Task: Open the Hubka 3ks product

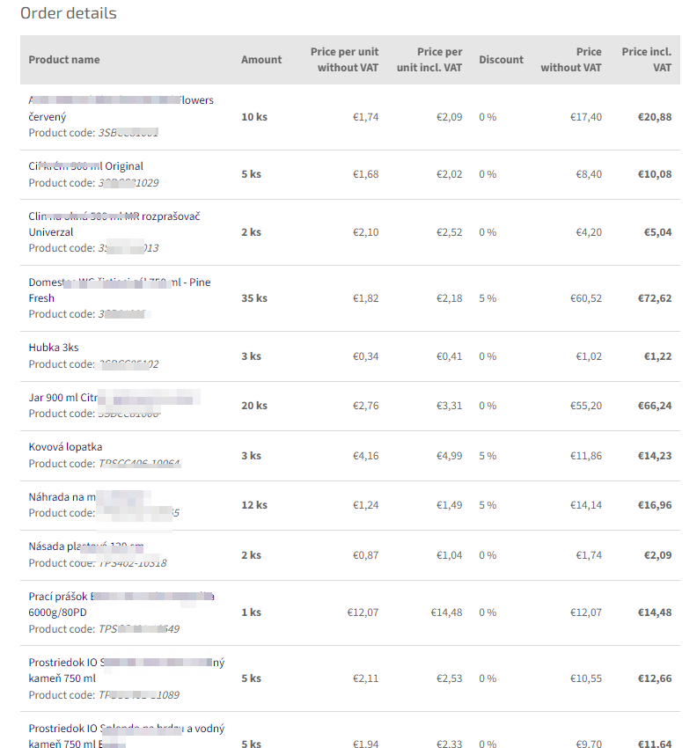Action: (x=54, y=348)
